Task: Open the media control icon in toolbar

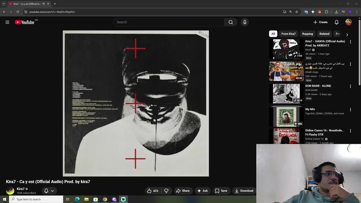Action: (x=343, y=12)
